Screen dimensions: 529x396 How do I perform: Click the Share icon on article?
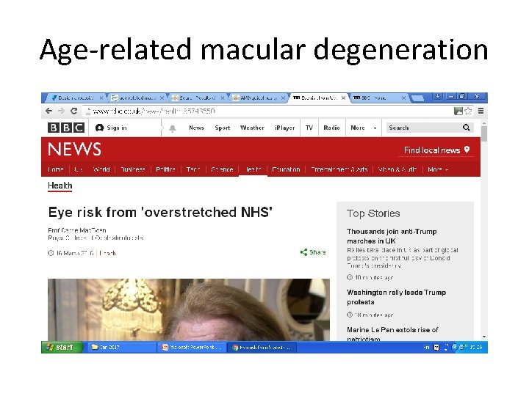coord(303,252)
